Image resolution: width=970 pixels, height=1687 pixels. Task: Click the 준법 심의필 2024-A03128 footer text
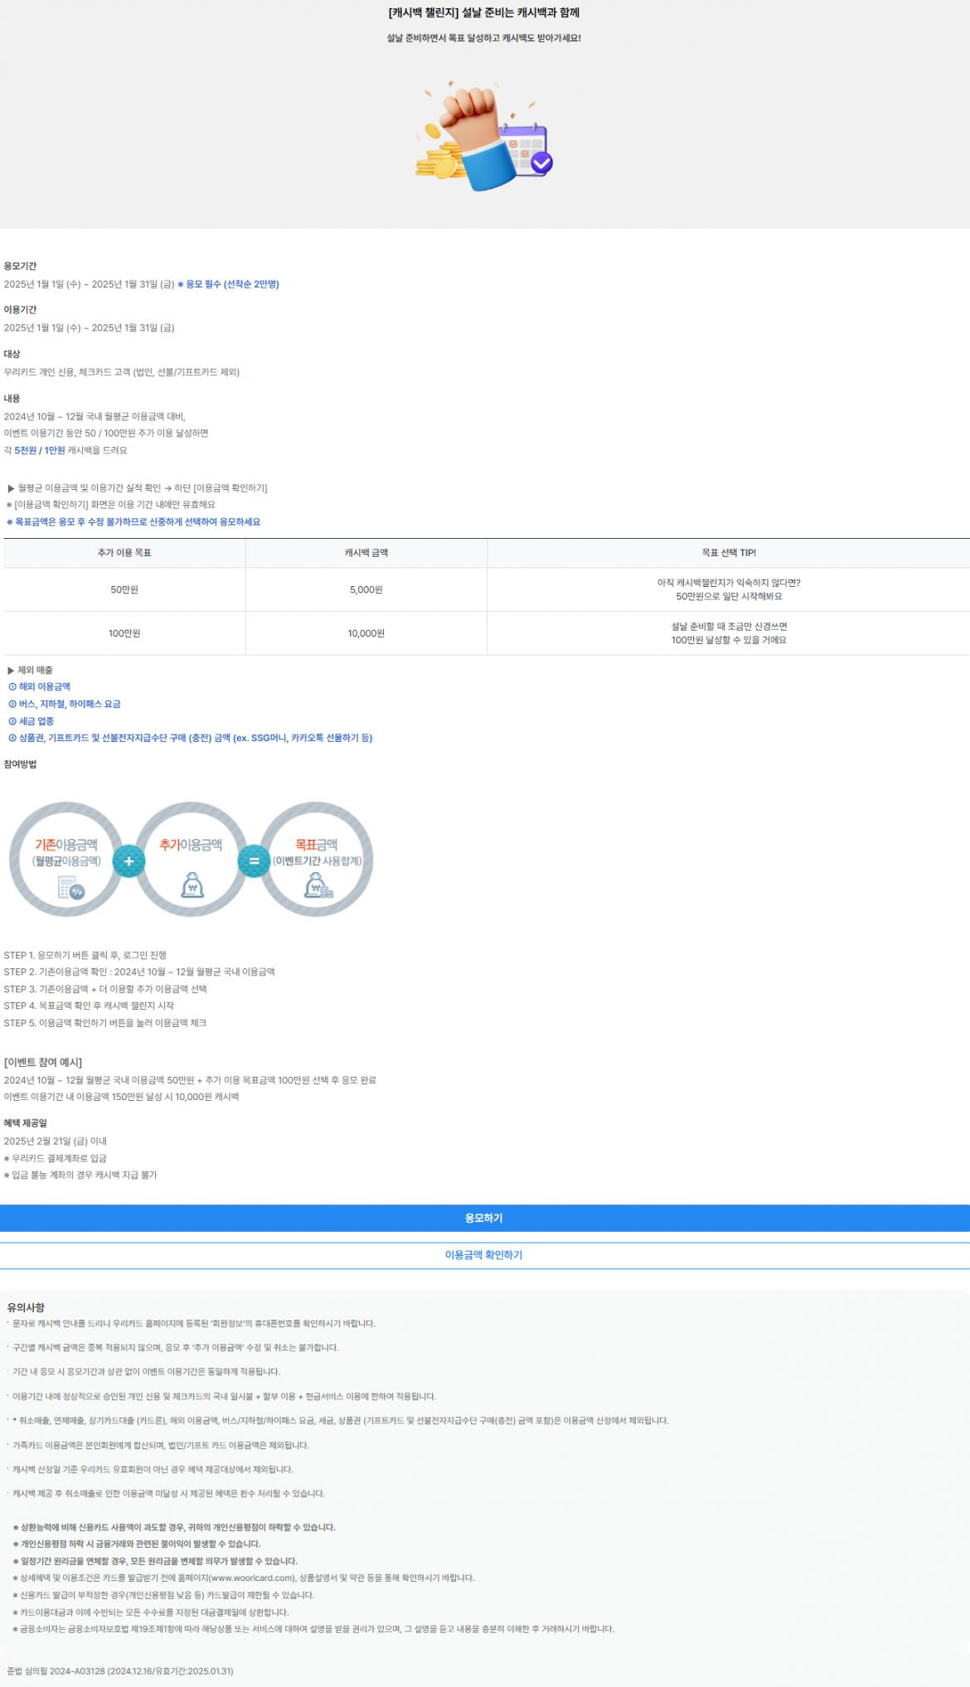pos(120,1670)
